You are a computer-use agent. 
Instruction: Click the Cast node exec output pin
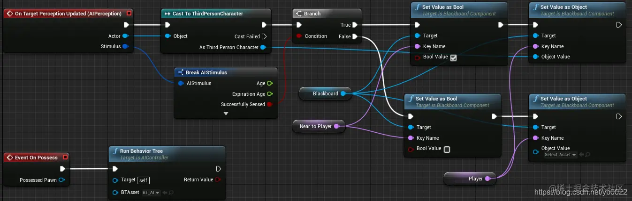264,25
